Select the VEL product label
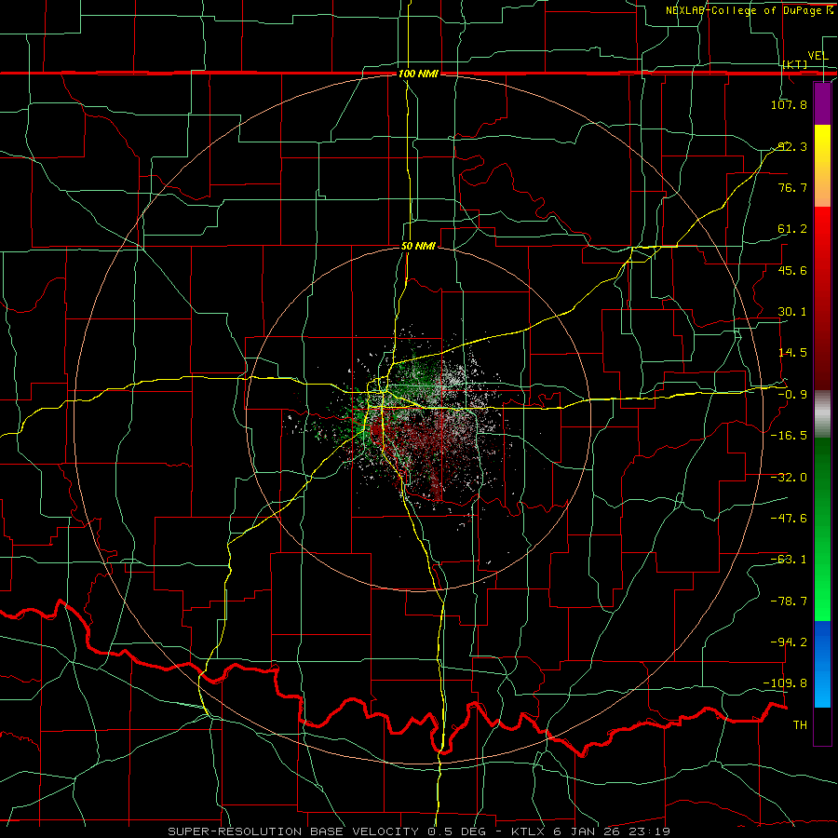This screenshot has height=838, width=838. [x=818, y=56]
